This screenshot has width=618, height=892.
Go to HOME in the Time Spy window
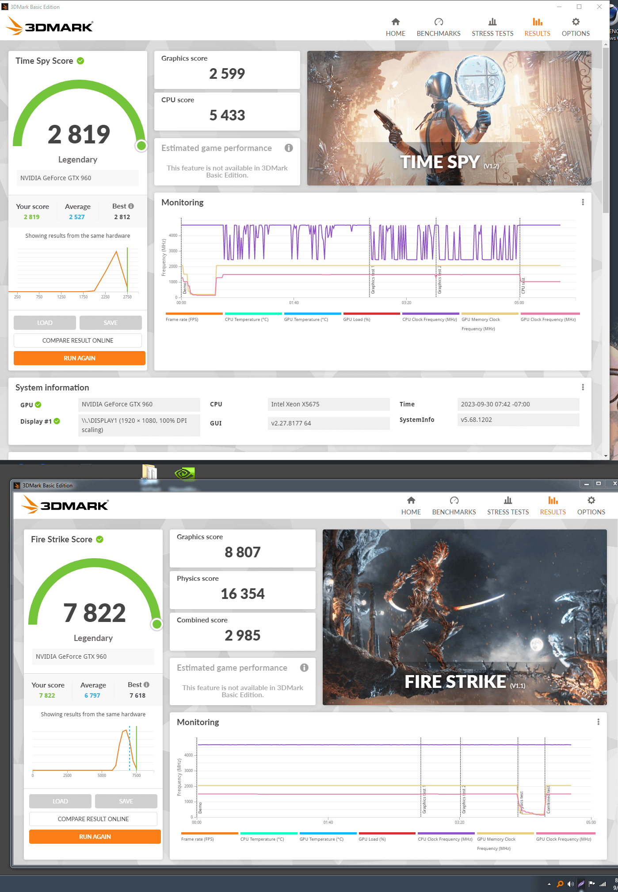coord(396,27)
